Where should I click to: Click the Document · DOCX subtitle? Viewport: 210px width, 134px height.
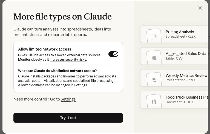(180, 102)
